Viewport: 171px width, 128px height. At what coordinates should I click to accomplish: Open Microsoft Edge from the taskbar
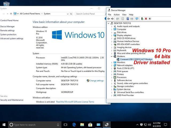(75, 125)
